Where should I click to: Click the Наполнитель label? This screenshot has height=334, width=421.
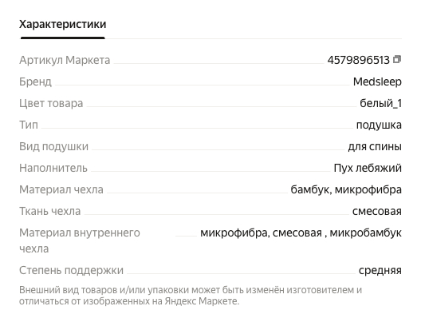53,168
